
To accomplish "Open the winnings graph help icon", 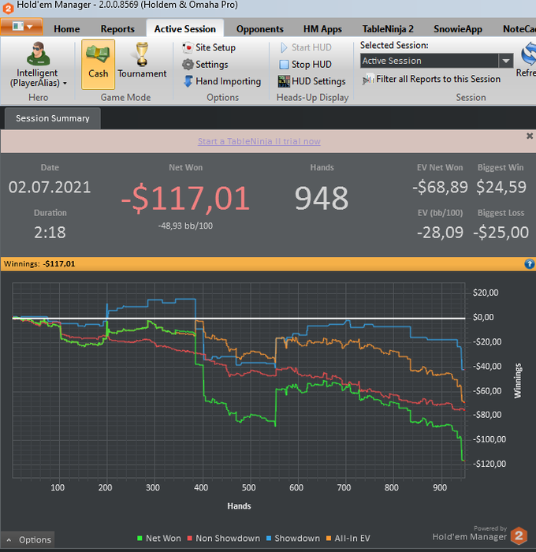I will click(x=530, y=263).
